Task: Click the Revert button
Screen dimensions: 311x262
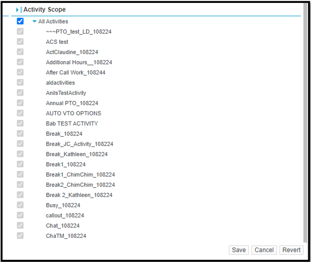Action: click(291, 250)
